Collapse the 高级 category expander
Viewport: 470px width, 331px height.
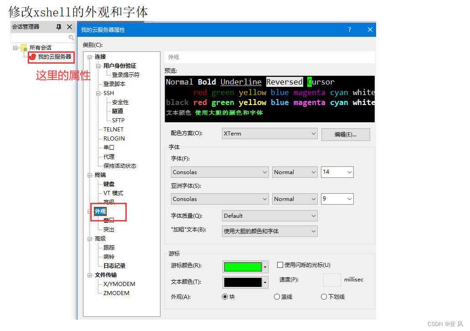pyautogui.click(x=89, y=239)
